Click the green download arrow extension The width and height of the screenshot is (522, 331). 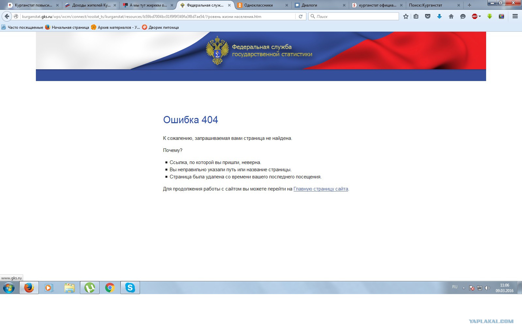(490, 16)
